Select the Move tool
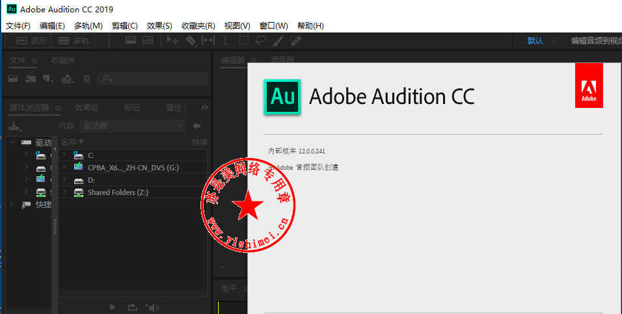 (x=172, y=40)
